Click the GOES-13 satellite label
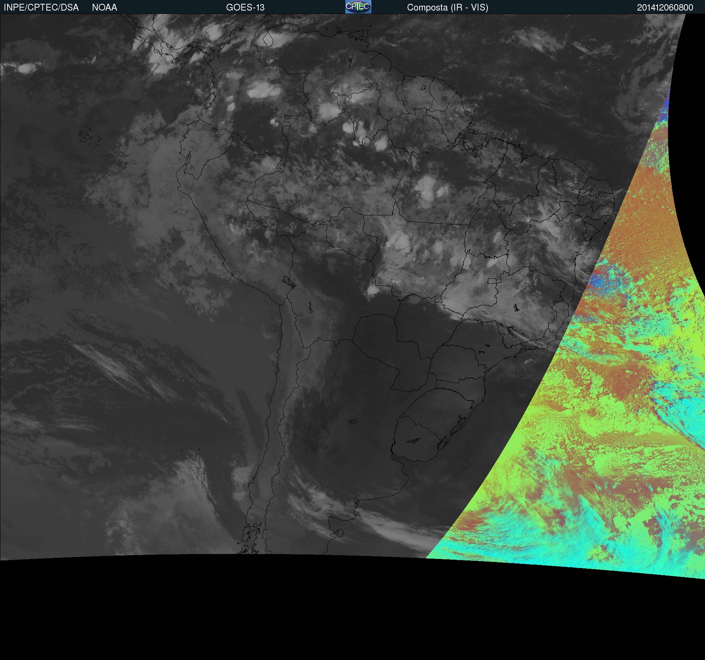705x660 pixels. click(x=245, y=8)
